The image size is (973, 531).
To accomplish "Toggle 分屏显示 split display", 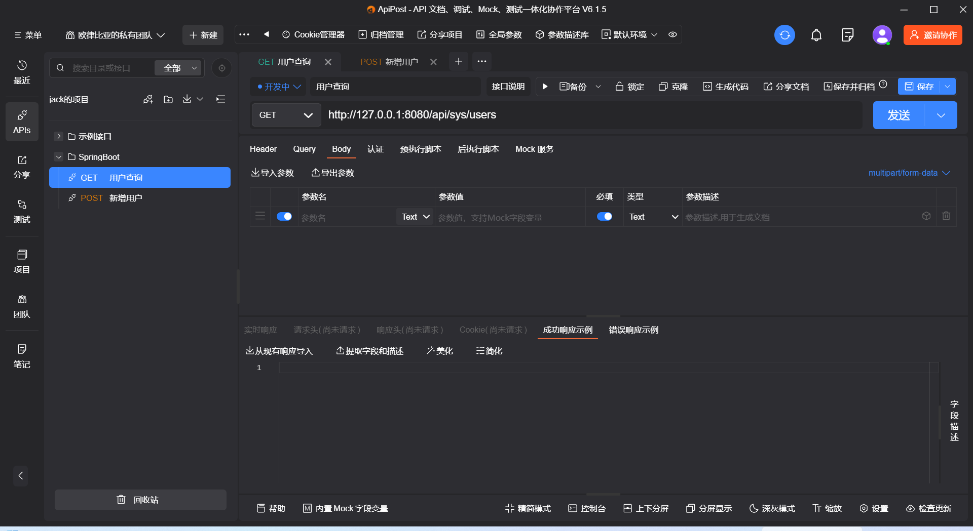I will [709, 508].
